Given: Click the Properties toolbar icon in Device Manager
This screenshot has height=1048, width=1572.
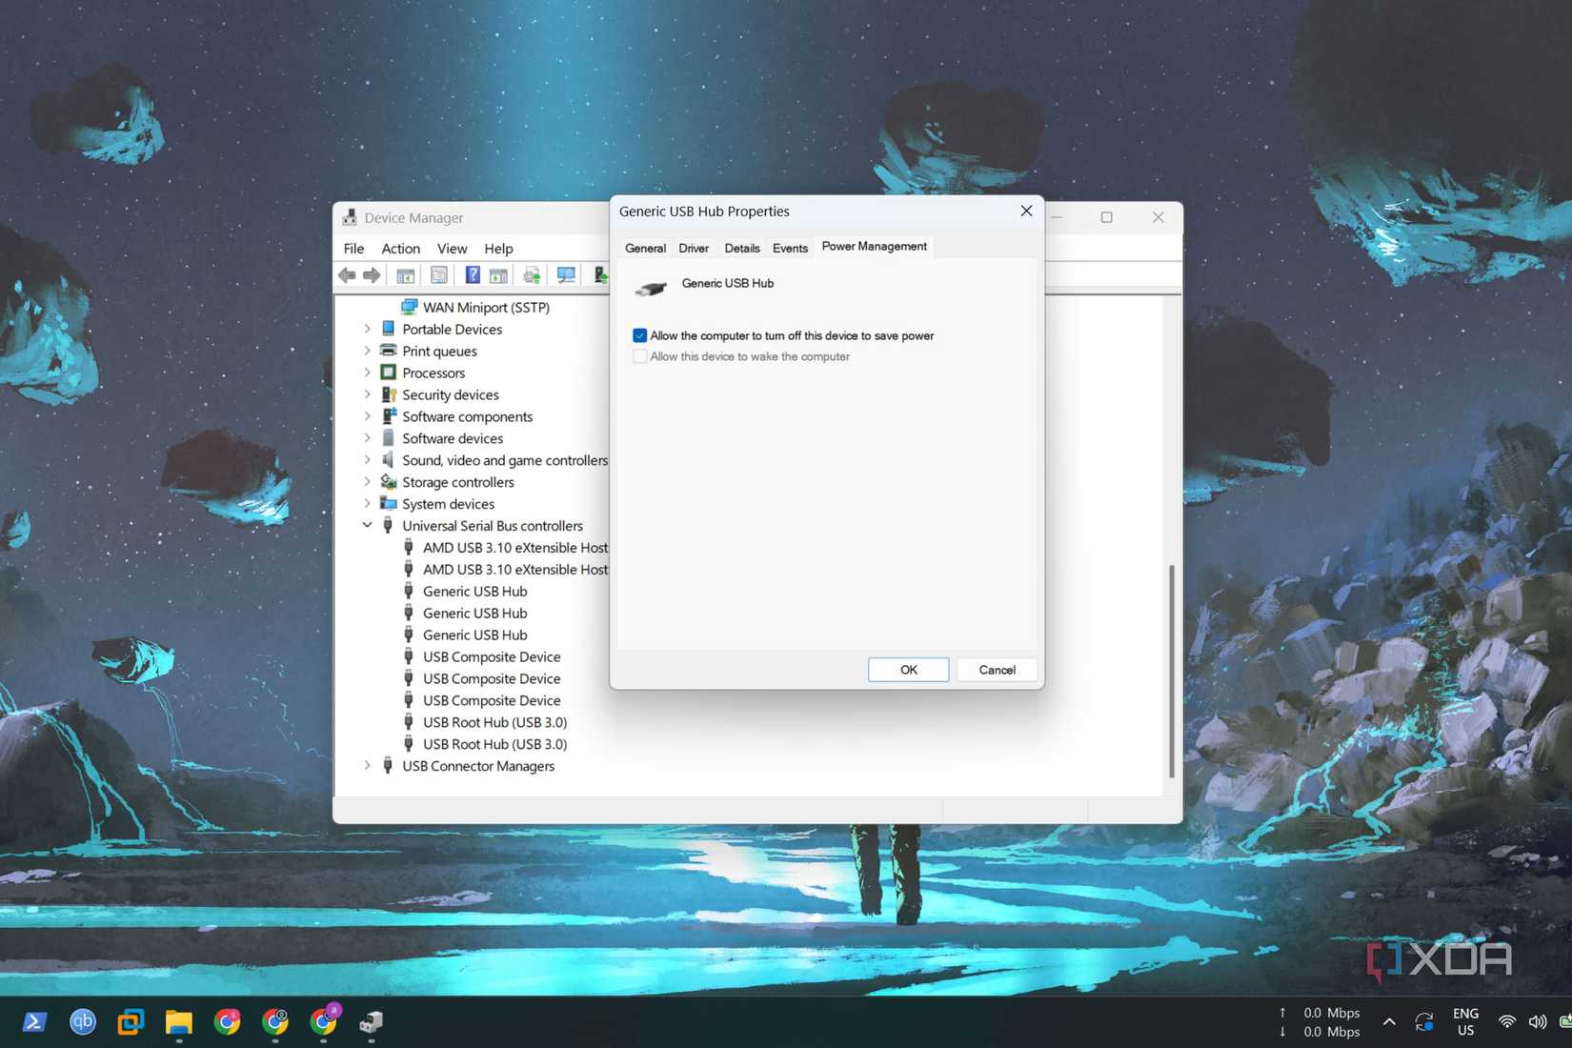Looking at the screenshot, I should [438, 275].
